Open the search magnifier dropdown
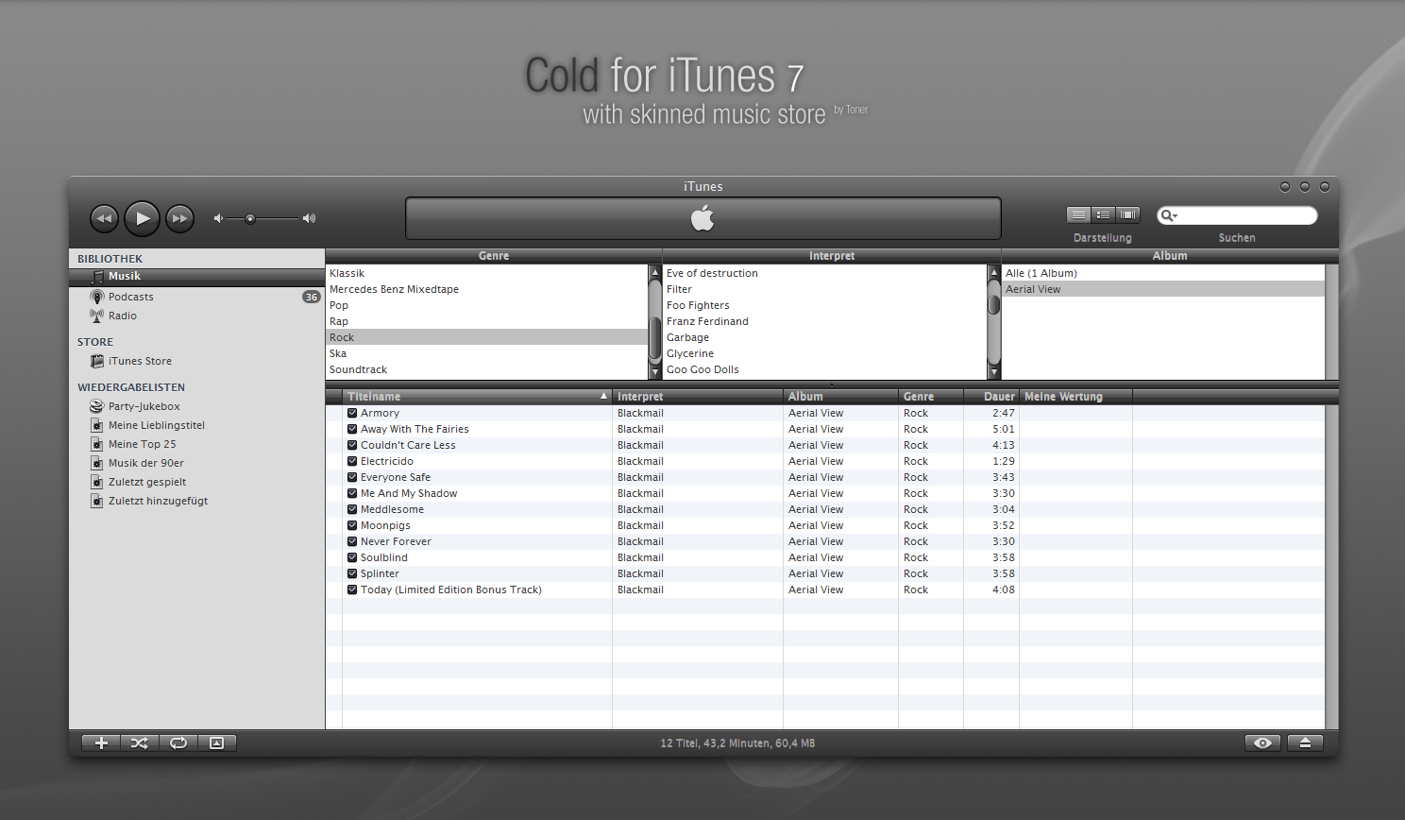The image size is (1405, 820). (1169, 215)
